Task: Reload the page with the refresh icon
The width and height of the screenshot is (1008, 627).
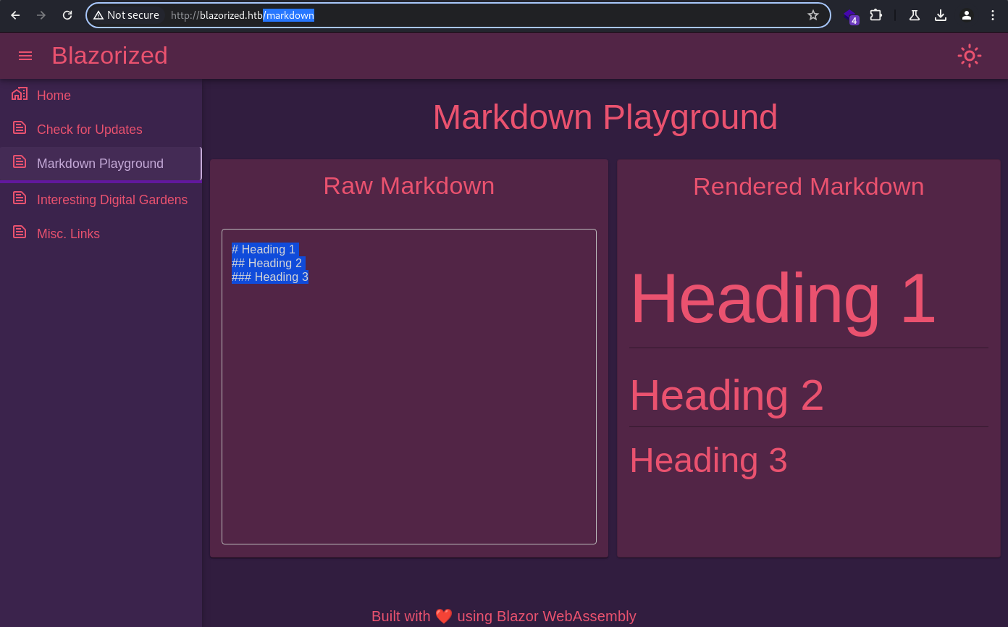Action: (67, 15)
